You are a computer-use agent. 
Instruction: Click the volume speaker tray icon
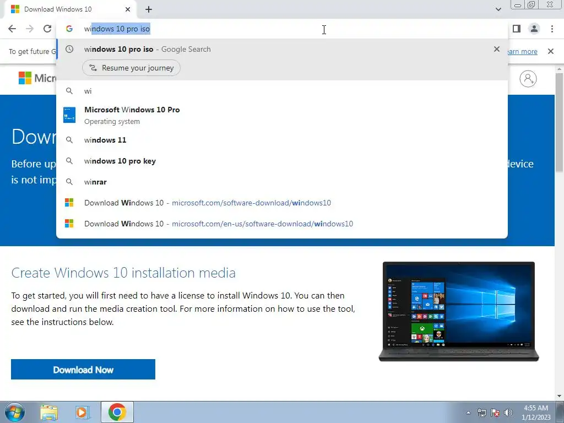[508, 413]
